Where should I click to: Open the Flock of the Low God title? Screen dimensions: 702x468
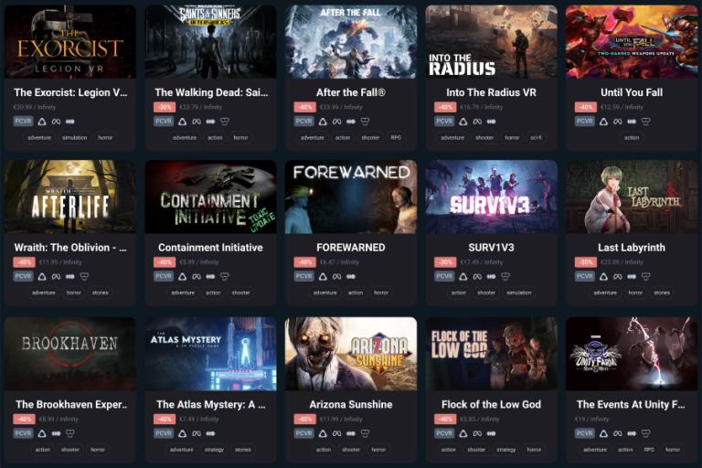[x=491, y=404]
